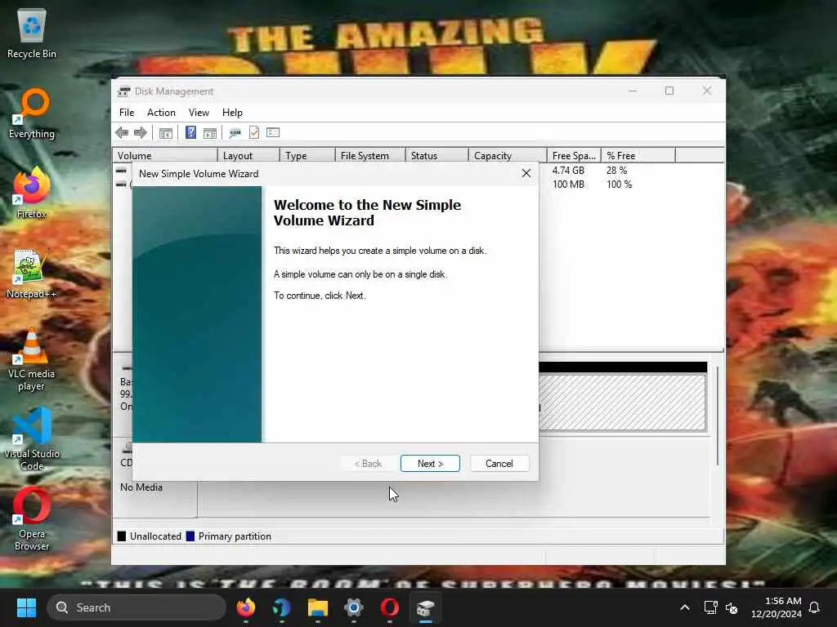
Task: Select the Everything desktop shortcut
Action: [32, 113]
